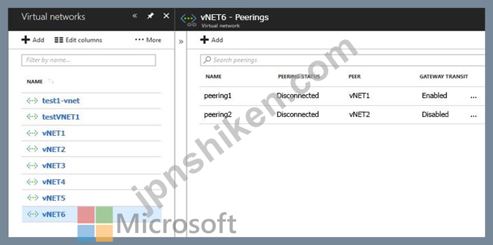The image size is (493, 245).
Task: Click Enabled gateway transit value
Action: [434, 96]
